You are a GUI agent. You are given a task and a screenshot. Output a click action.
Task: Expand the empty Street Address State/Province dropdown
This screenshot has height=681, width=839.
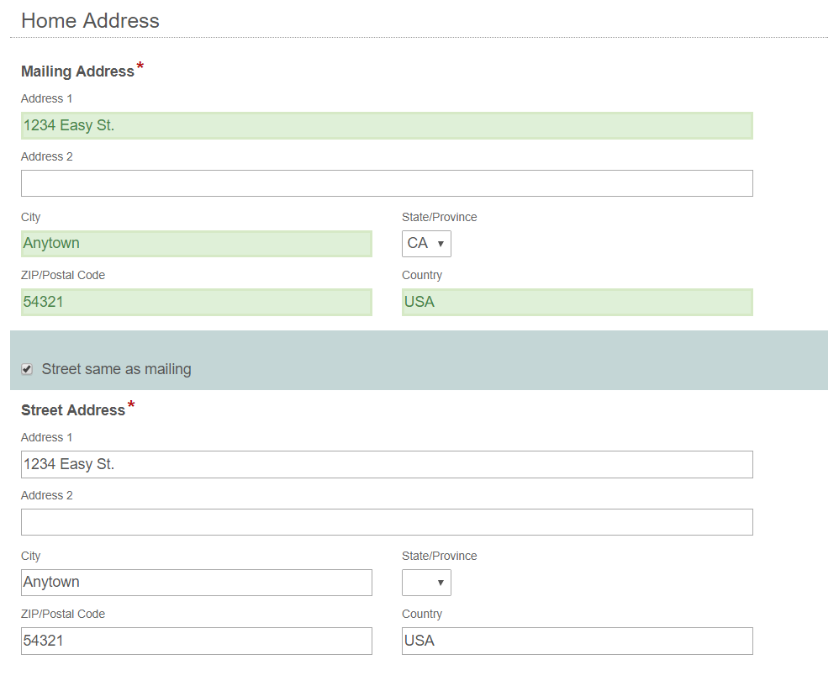pos(426,583)
